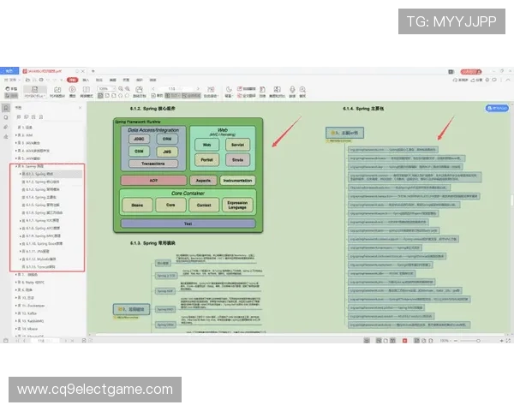514x411 pixels.
Task: Switch to the Home blue tab
Action: [x=9, y=71]
